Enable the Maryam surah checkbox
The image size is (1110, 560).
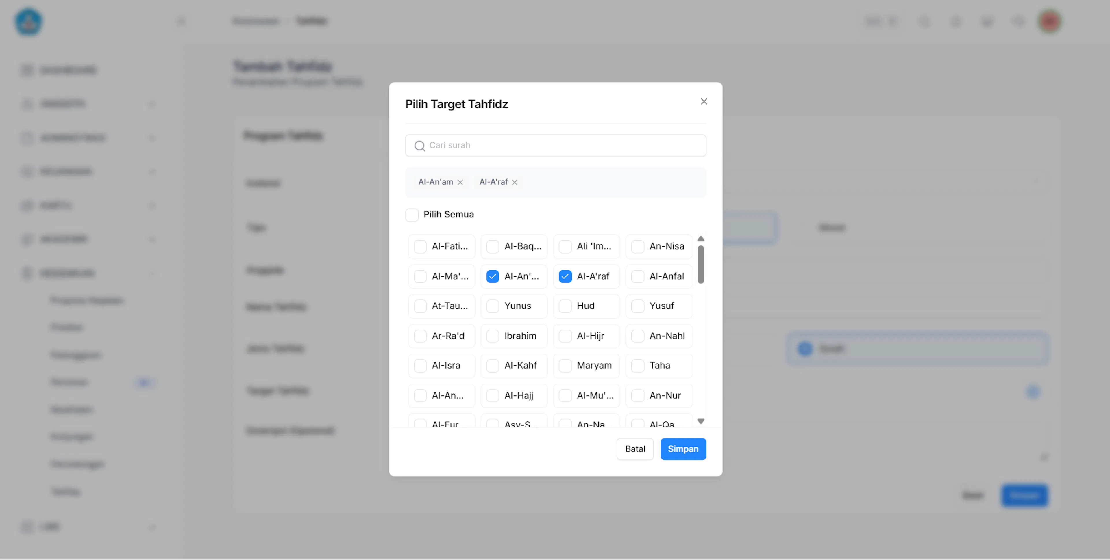point(565,366)
